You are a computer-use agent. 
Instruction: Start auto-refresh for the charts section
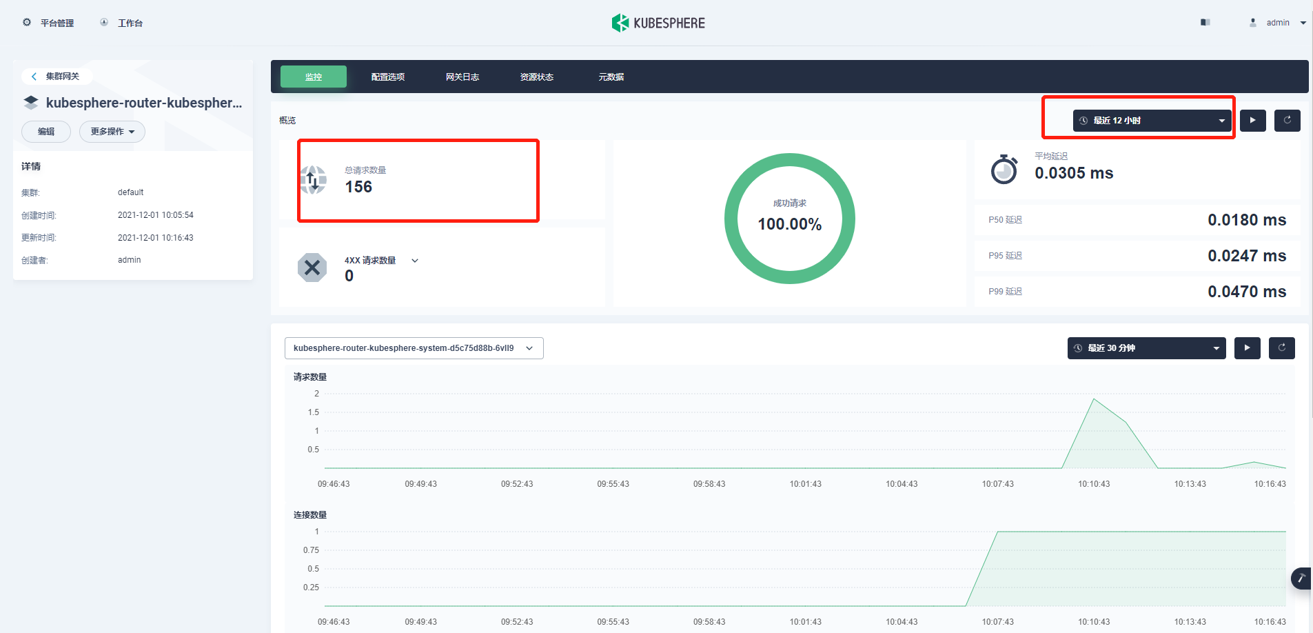(x=1248, y=348)
